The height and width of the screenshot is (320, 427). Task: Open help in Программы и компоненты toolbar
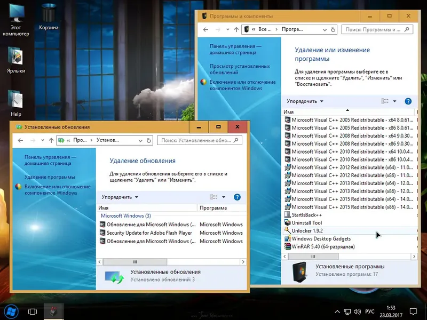point(408,101)
